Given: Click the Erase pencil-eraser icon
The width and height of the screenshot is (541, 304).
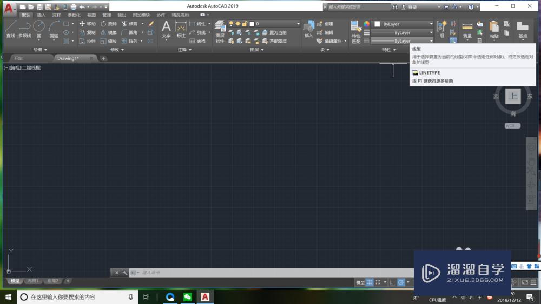Looking at the screenshot, I should tap(151, 24).
